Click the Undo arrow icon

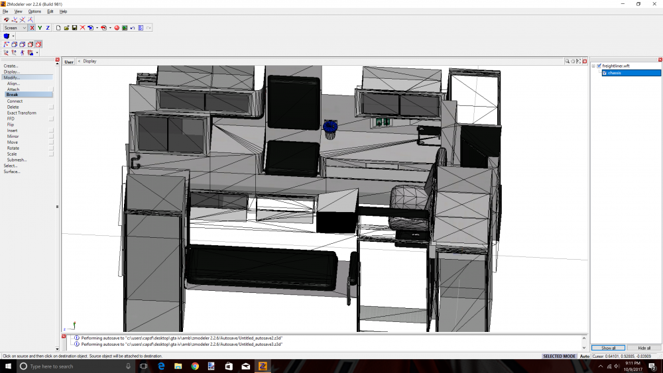click(x=133, y=28)
